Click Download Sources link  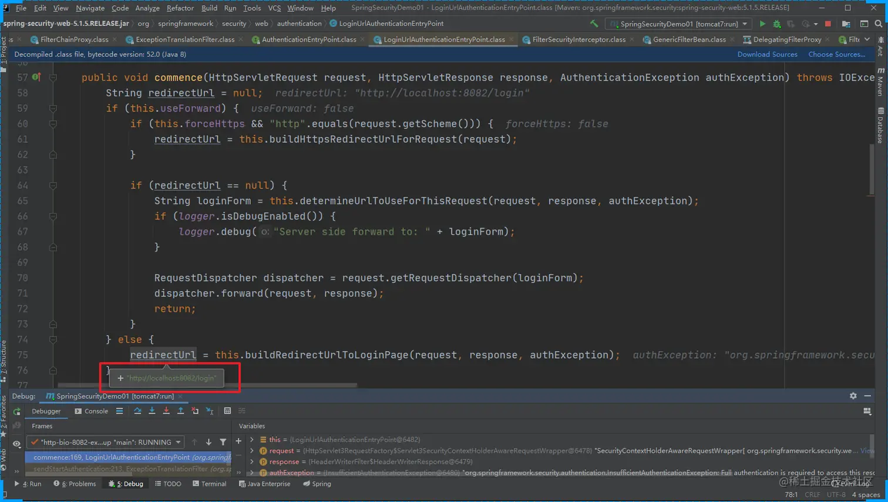767,54
